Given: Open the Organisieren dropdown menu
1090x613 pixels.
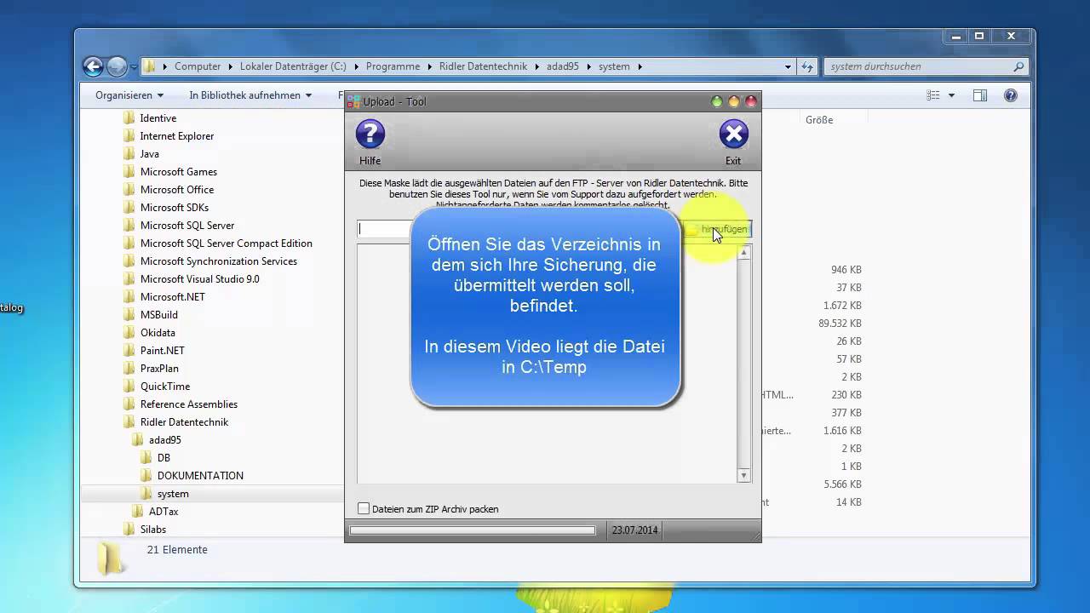Looking at the screenshot, I should pyautogui.click(x=129, y=95).
